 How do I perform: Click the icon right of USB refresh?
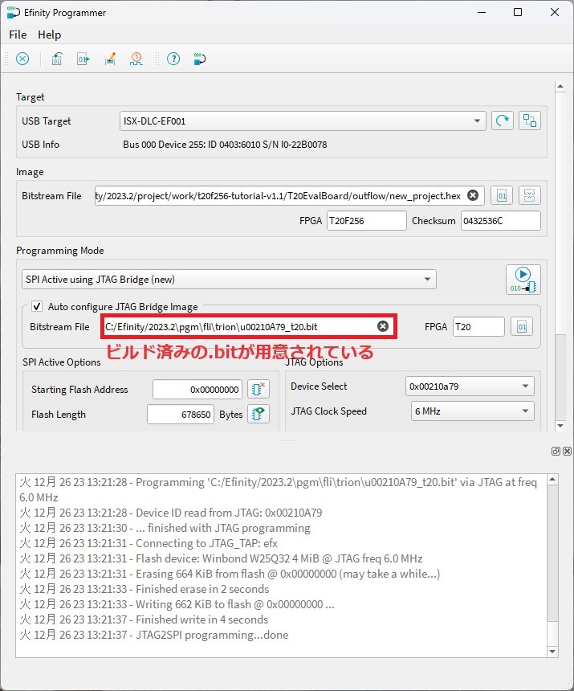tap(530, 121)
